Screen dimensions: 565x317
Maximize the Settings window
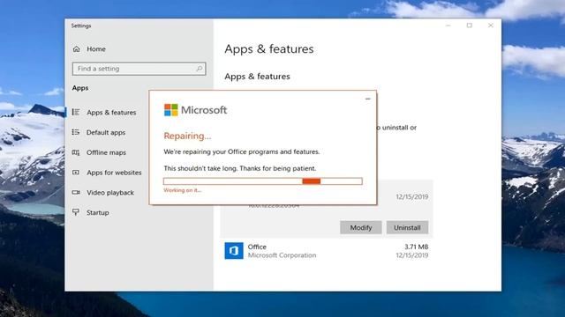click(469, 26)
